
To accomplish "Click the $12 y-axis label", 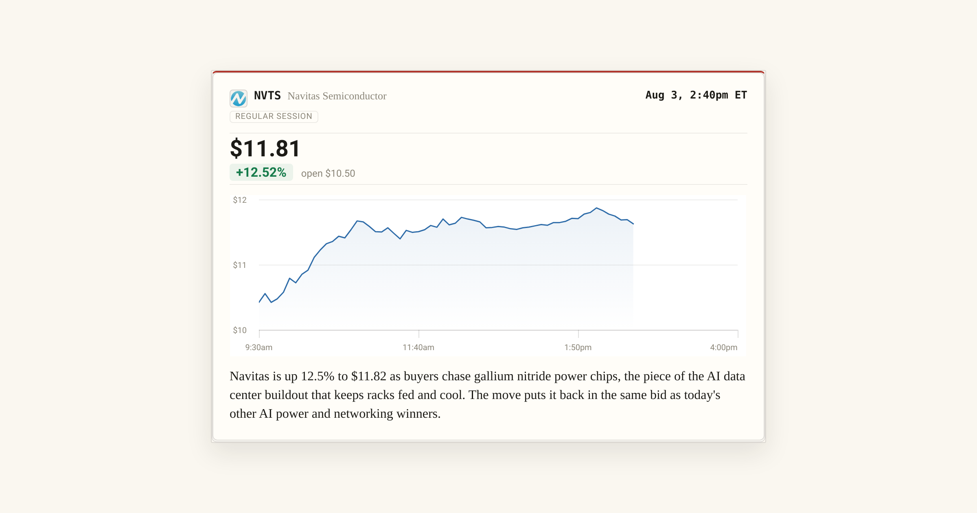I will pos(240,200).
